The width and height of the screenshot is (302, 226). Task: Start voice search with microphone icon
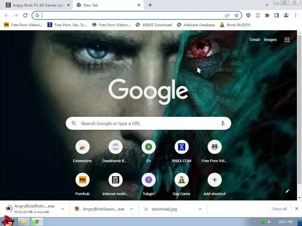(x=223, y=123)
